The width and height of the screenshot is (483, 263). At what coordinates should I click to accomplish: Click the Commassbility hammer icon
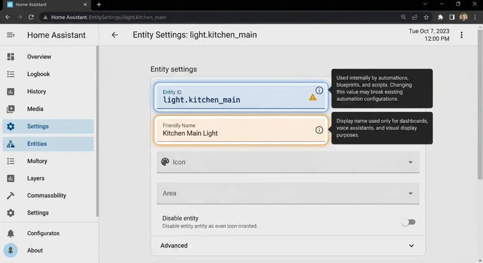(10, 195)
